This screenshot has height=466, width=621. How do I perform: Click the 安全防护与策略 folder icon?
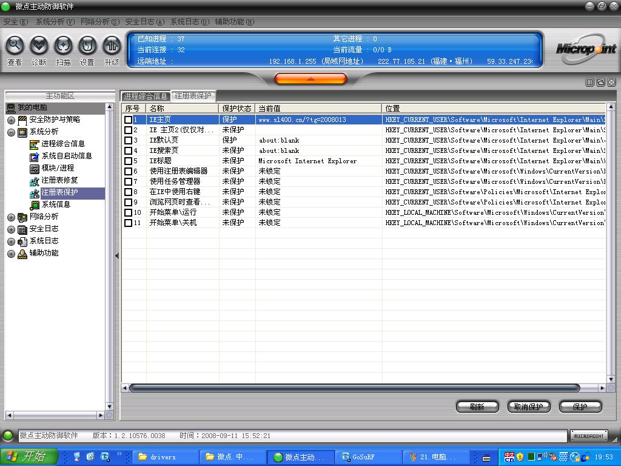click(x=22, y=120)
